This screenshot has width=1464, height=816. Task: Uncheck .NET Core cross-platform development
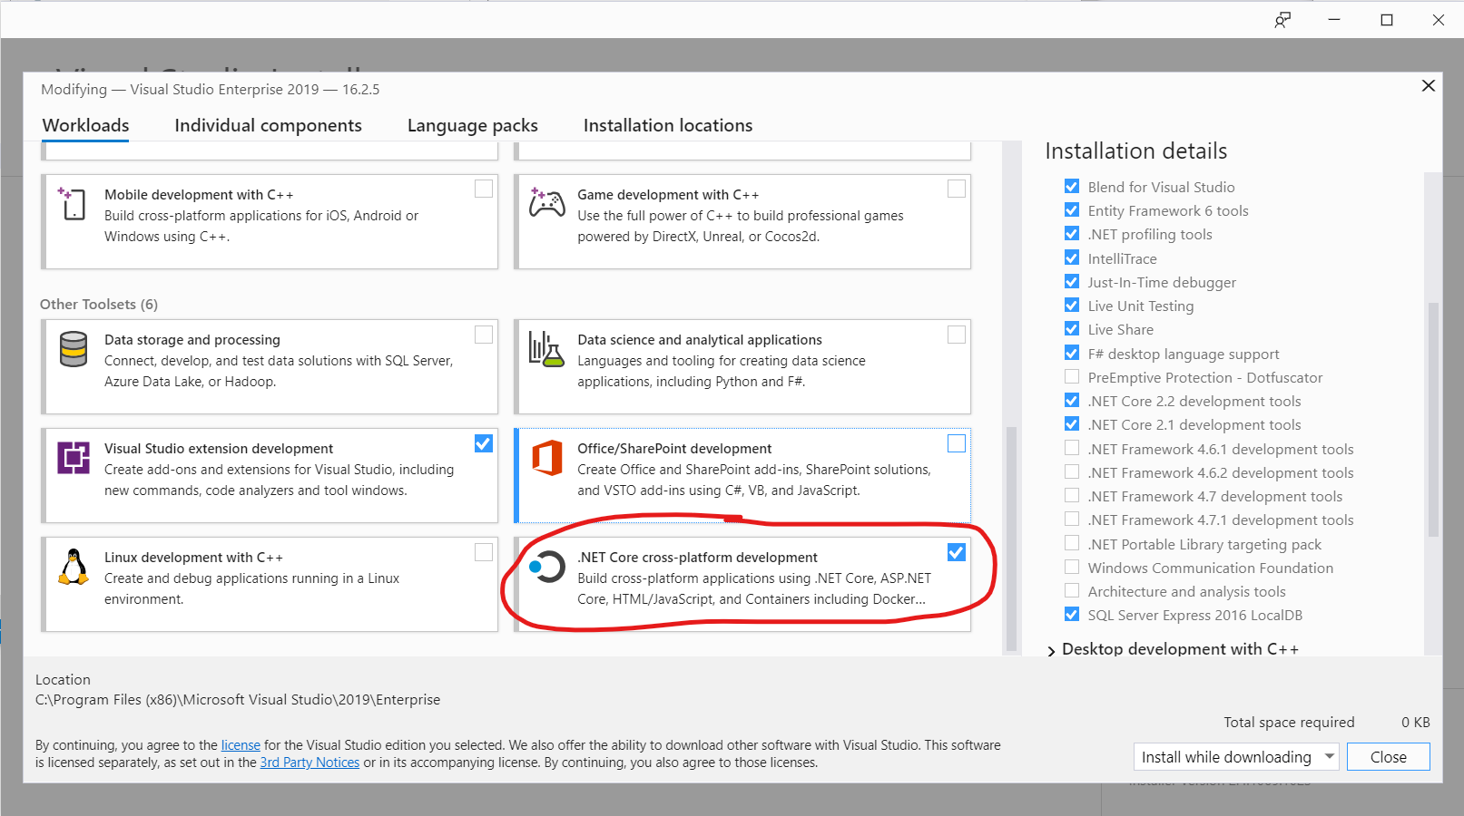coord(957,551)
